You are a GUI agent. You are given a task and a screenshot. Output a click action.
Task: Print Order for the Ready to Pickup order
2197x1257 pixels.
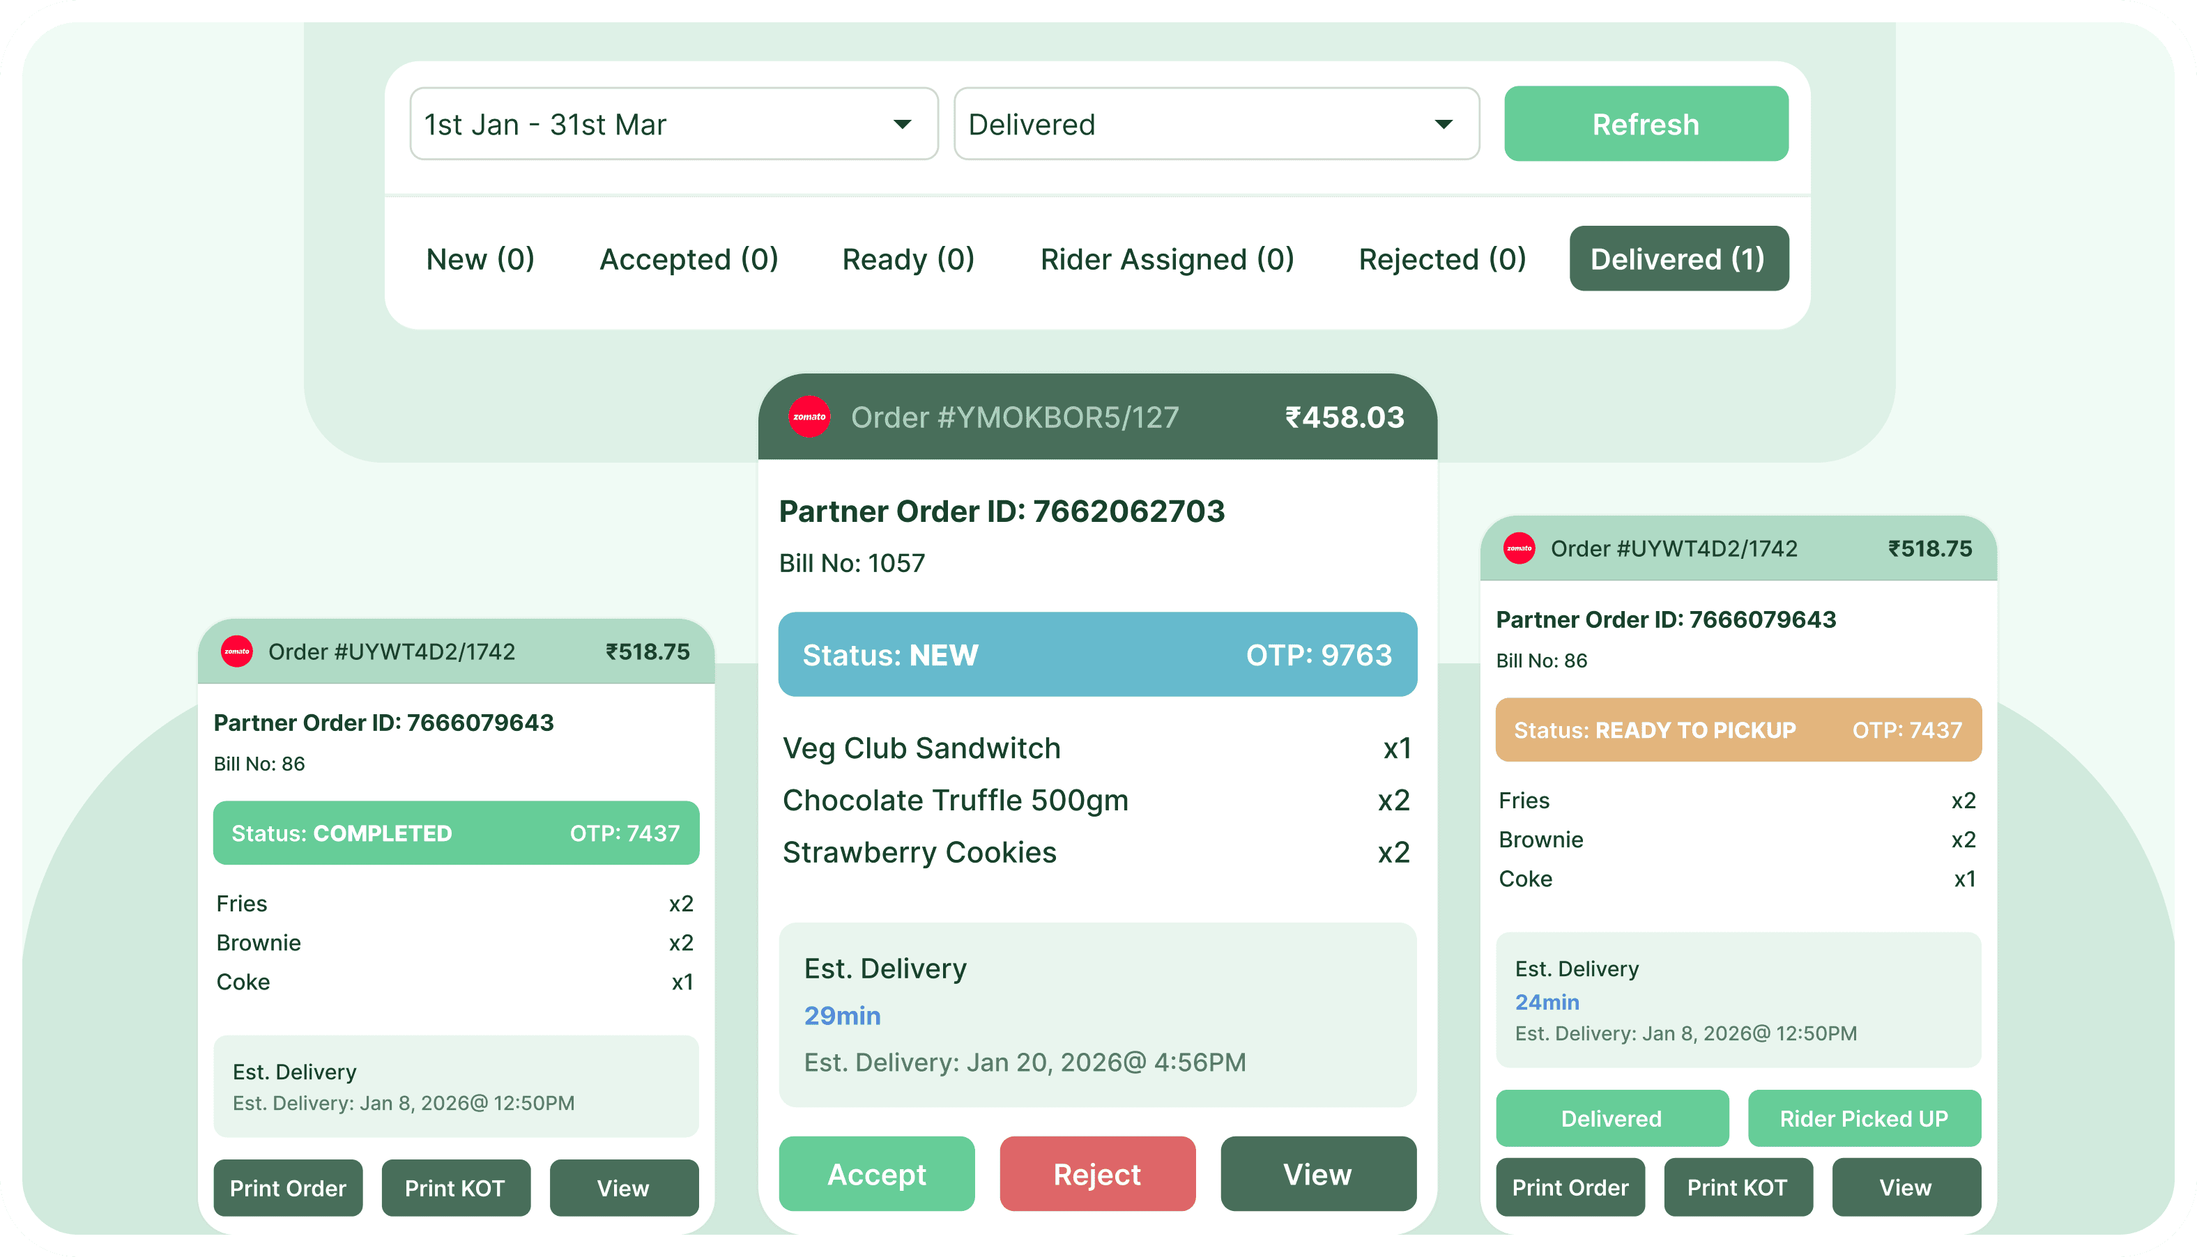(1570, 1187)
